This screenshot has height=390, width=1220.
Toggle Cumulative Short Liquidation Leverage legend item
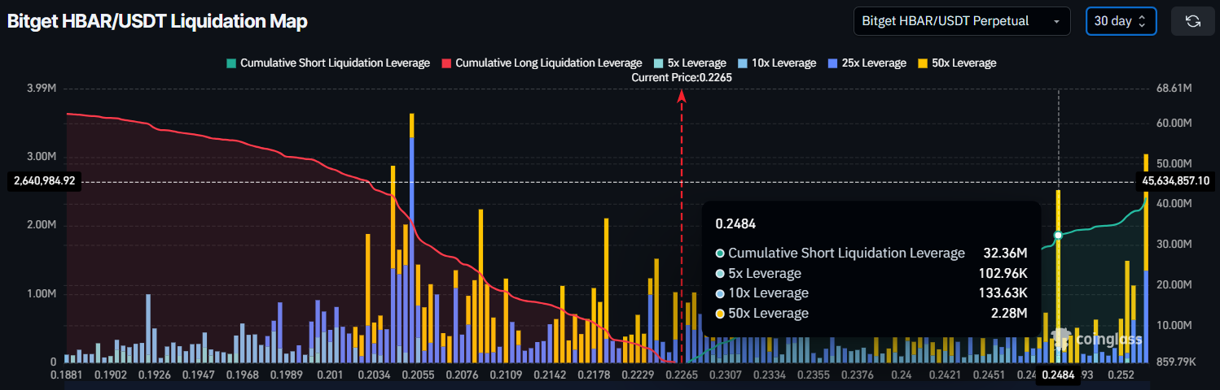328,63
